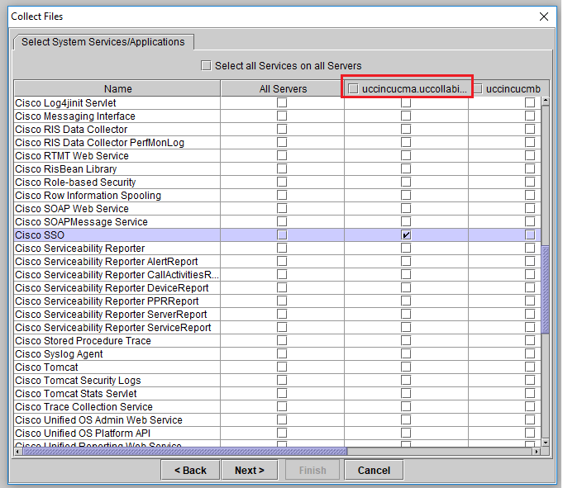Click the Name column header
Screen dimensions: 563x488
pyautogui.click(x=117, y=88)
